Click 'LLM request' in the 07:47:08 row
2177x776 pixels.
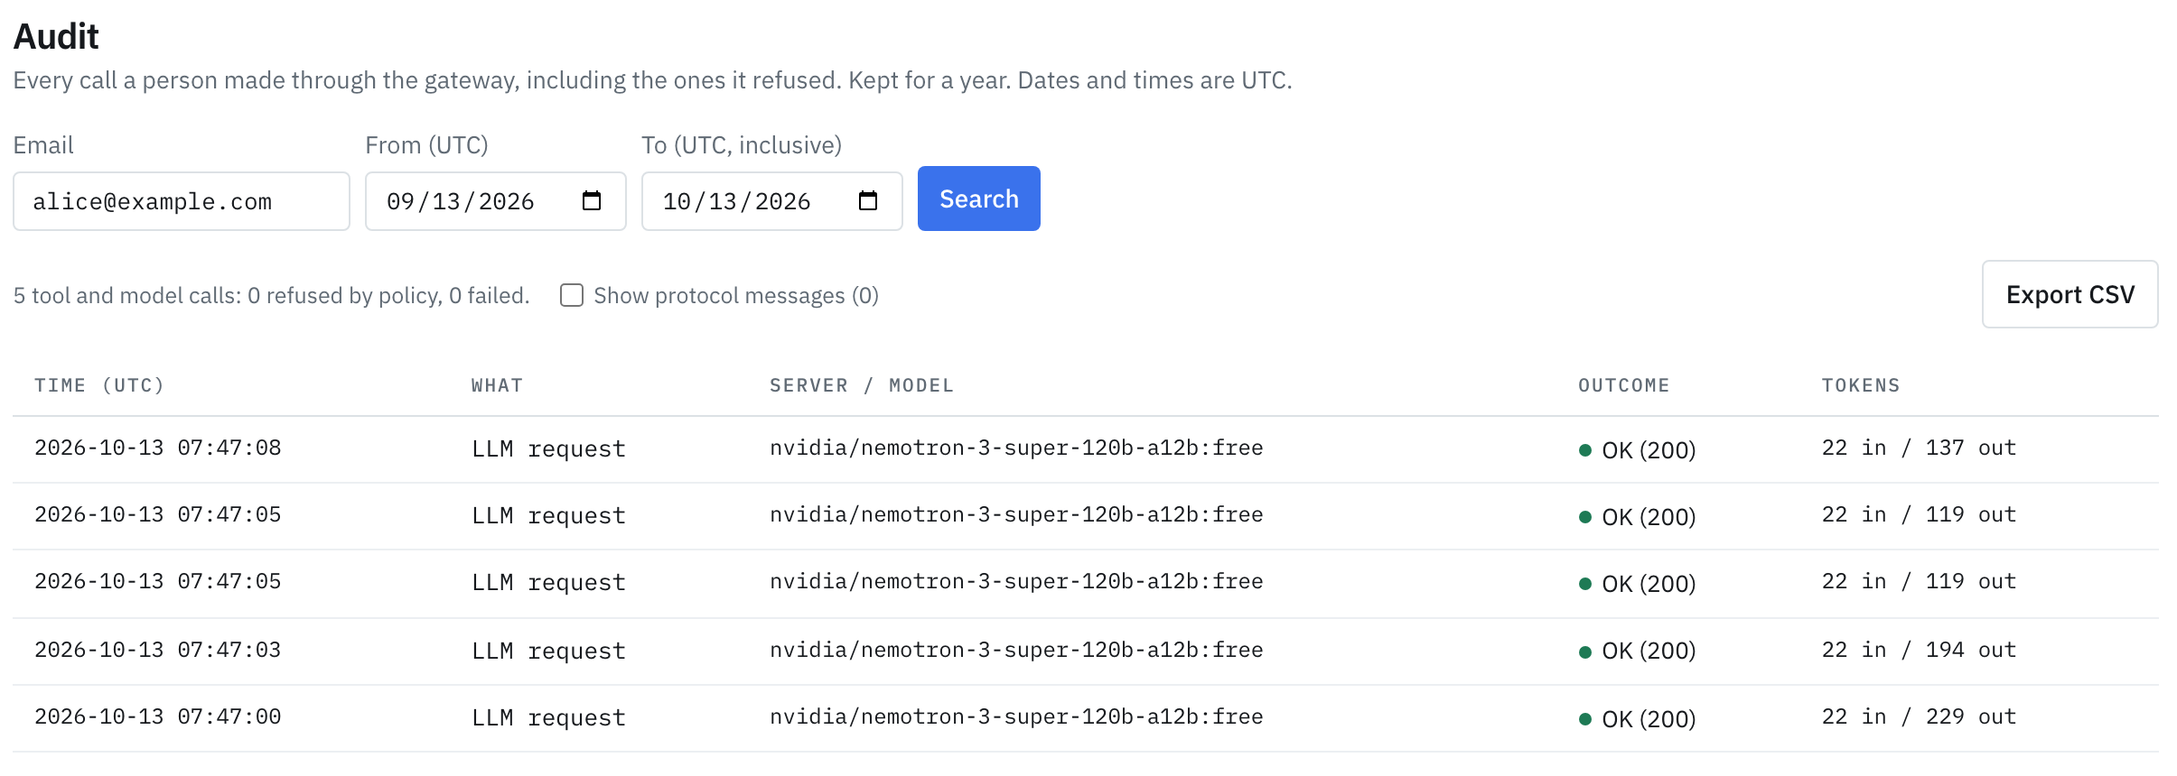pyautogui.click(x=548, y=448)
